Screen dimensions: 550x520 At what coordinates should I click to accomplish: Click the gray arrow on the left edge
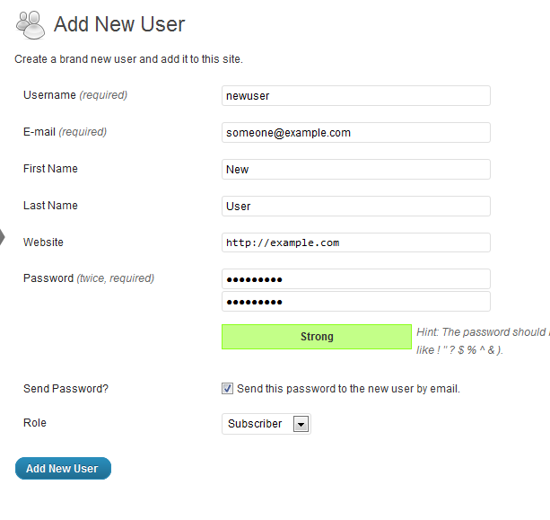click(3, 237)
